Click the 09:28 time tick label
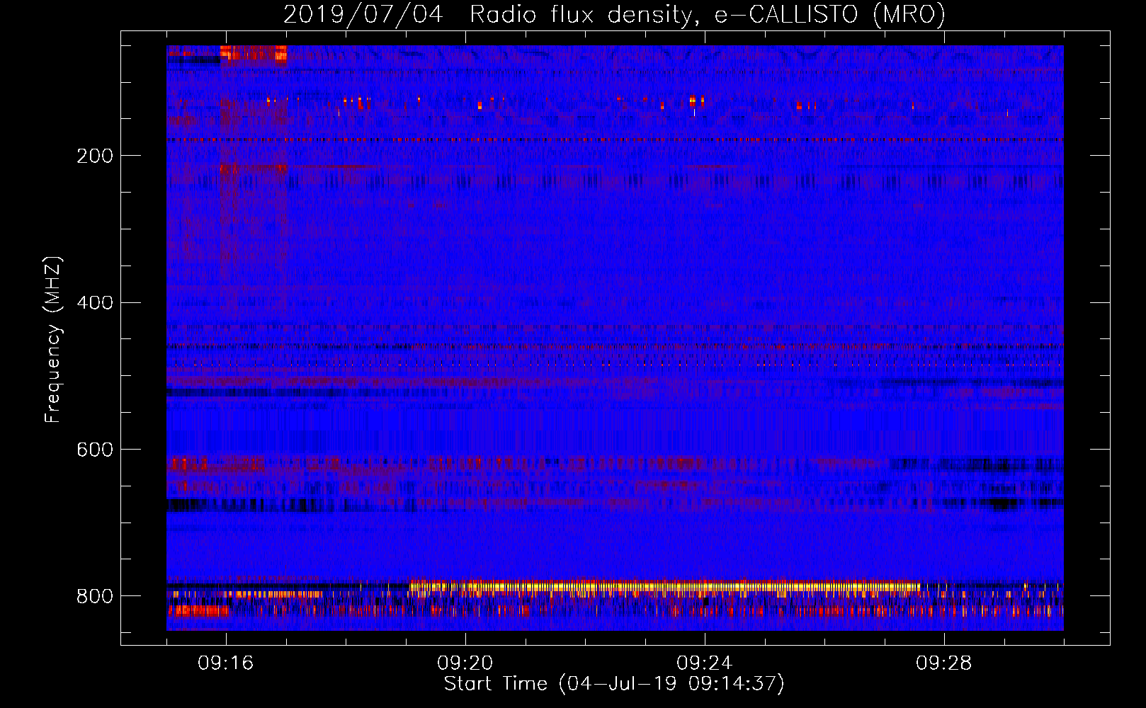The width and height of the screenshot is (1146, 708). pyautogui.click(x=944, y=663)
